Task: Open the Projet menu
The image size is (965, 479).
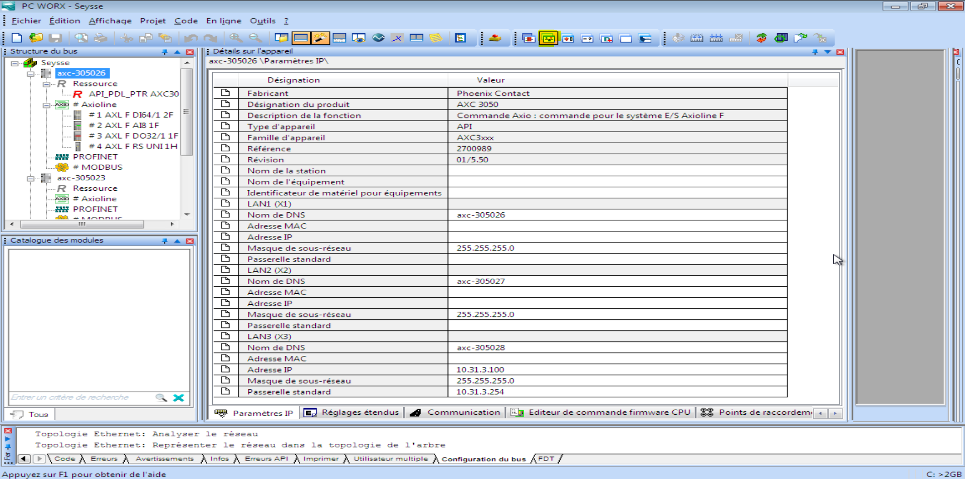Action: pos(152,21)
